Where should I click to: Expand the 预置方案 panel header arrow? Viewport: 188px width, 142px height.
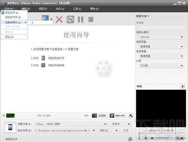[x=148, y=16]
